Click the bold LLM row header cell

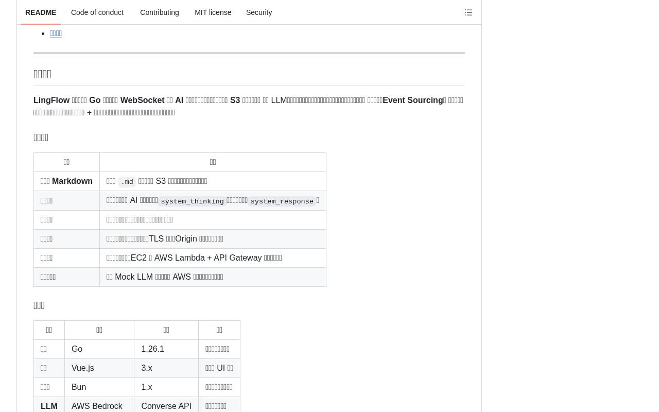coord(49,405)
